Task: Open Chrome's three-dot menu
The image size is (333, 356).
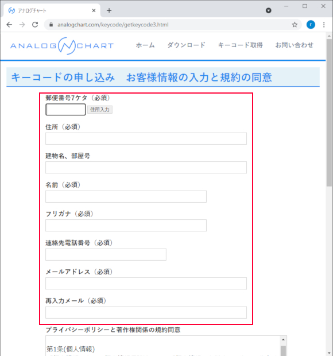Action: coord(324,25)
